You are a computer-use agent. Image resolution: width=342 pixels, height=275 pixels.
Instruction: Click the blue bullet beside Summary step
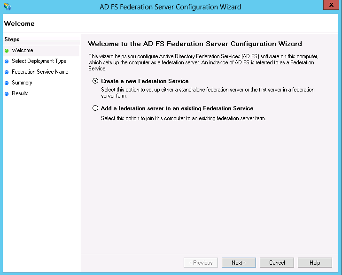pos(7,83)
